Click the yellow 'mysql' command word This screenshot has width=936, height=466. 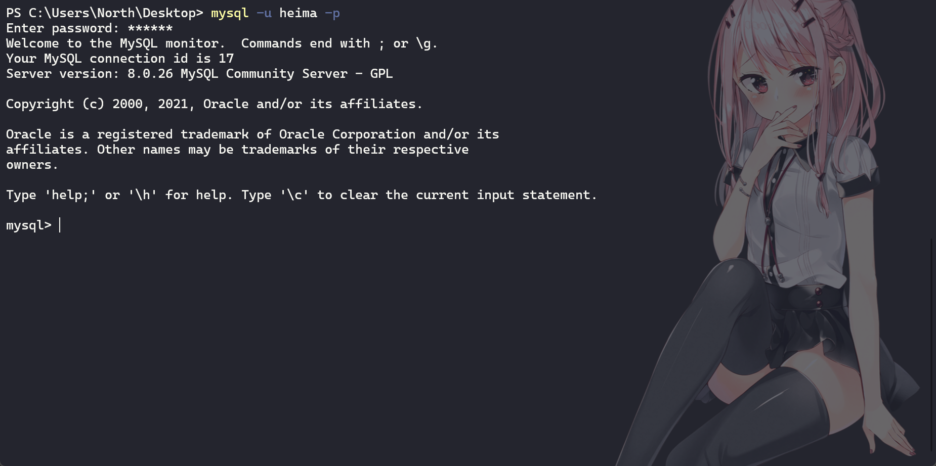pyautogui.click(x=230, y=13)
